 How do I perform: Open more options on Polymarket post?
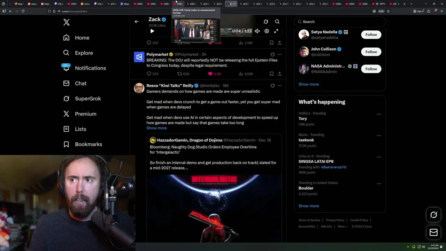[x=279, y=54]
